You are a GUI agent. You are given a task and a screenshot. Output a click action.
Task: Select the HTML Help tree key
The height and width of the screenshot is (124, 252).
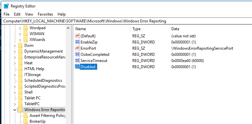coord(34,69)
